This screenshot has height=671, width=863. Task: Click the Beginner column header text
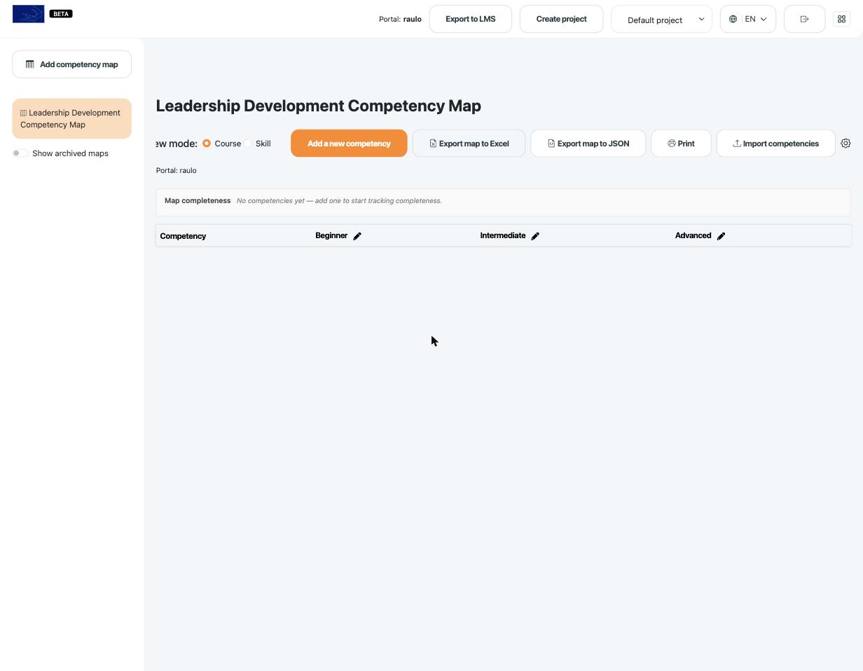[331, 235]
